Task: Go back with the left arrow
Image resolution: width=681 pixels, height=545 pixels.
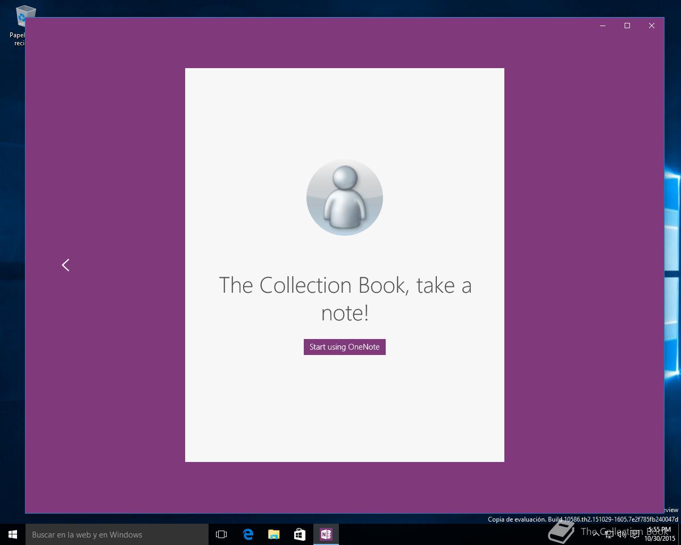Action: point(65,265)
